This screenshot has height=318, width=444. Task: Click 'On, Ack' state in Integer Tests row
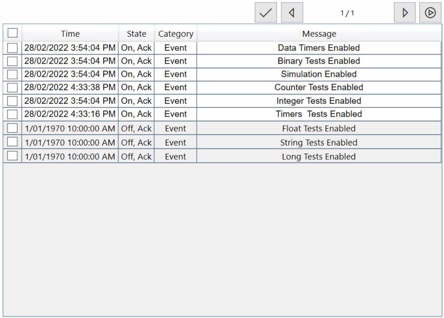pyautogui.click(x=136, y=101)
